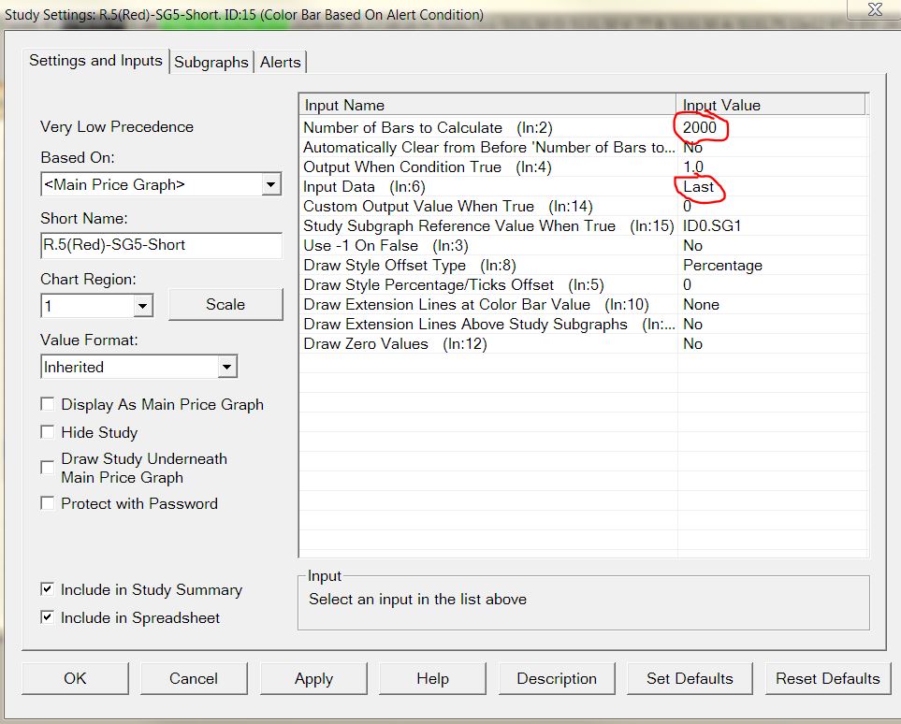Switch to the Subgraphs tab
The height and width of the screenshot is (724, 901).
pos(211,62)
